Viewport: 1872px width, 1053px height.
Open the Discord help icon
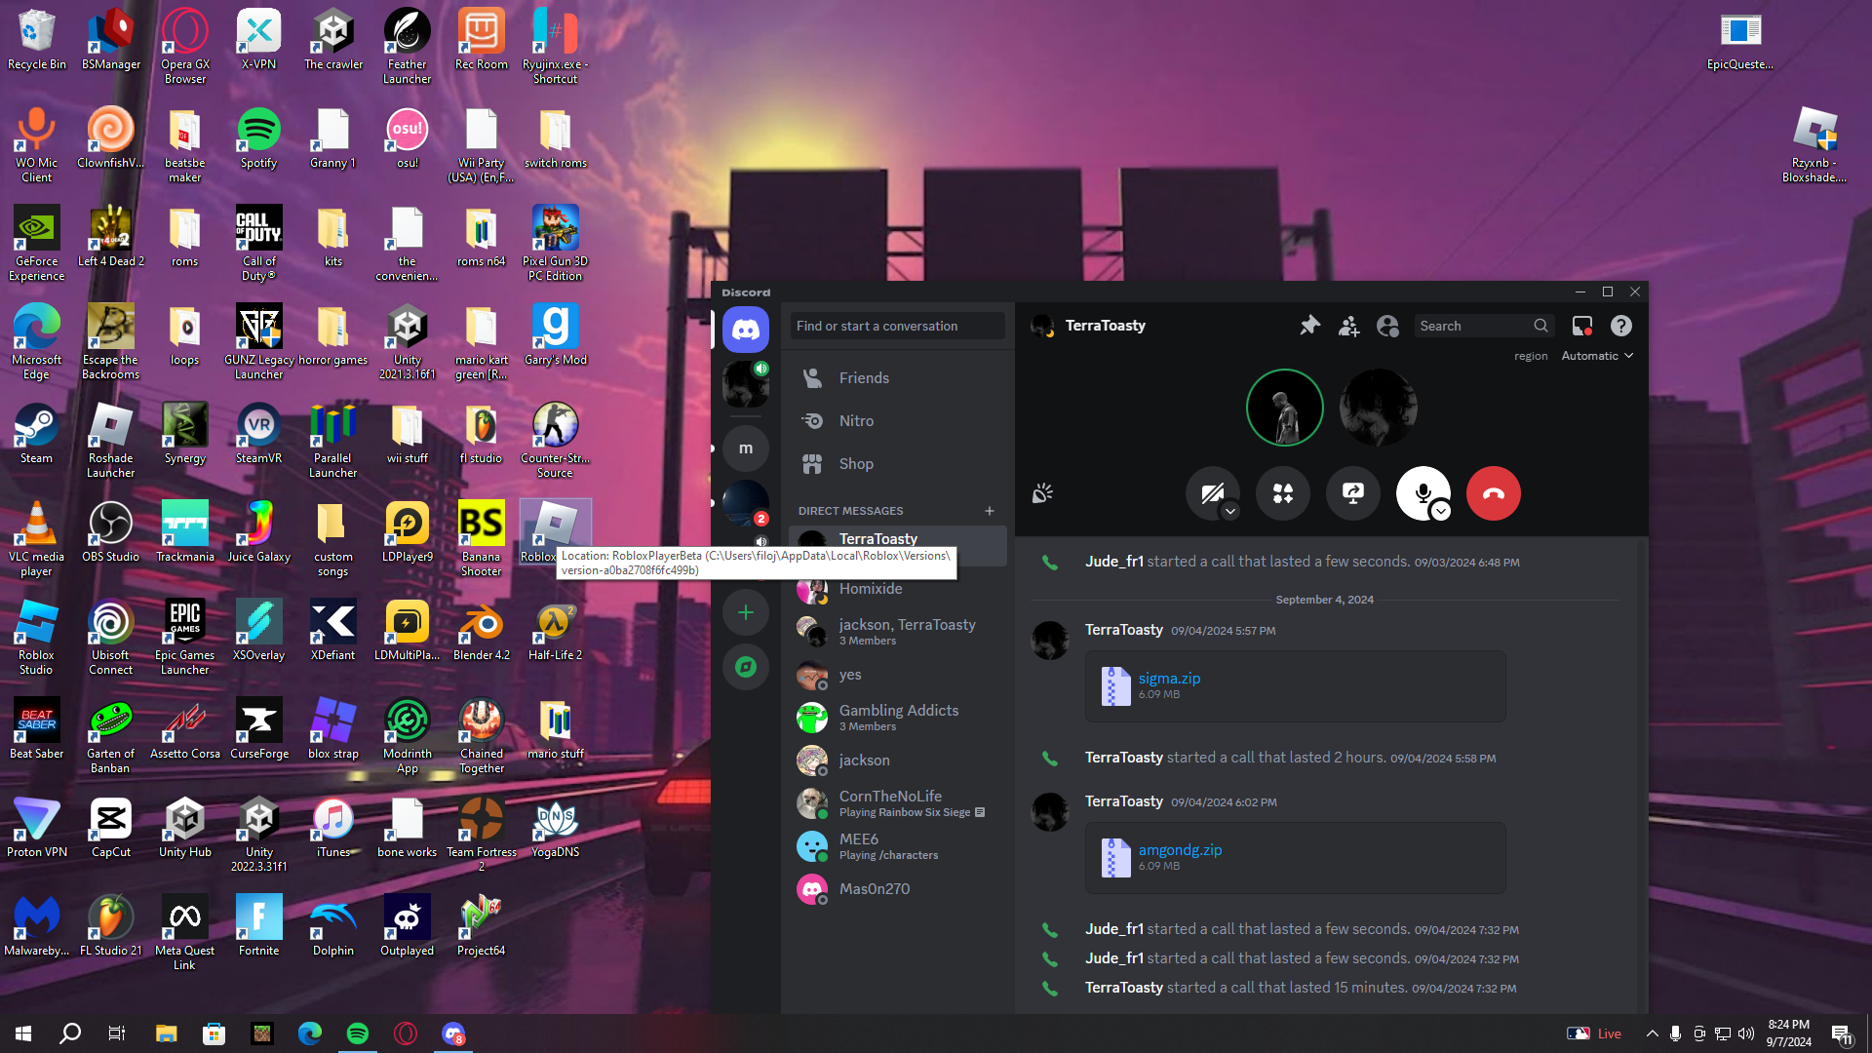1620,326
